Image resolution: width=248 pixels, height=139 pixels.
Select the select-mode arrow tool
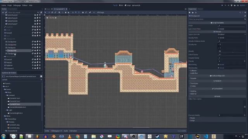pos(45,12)
